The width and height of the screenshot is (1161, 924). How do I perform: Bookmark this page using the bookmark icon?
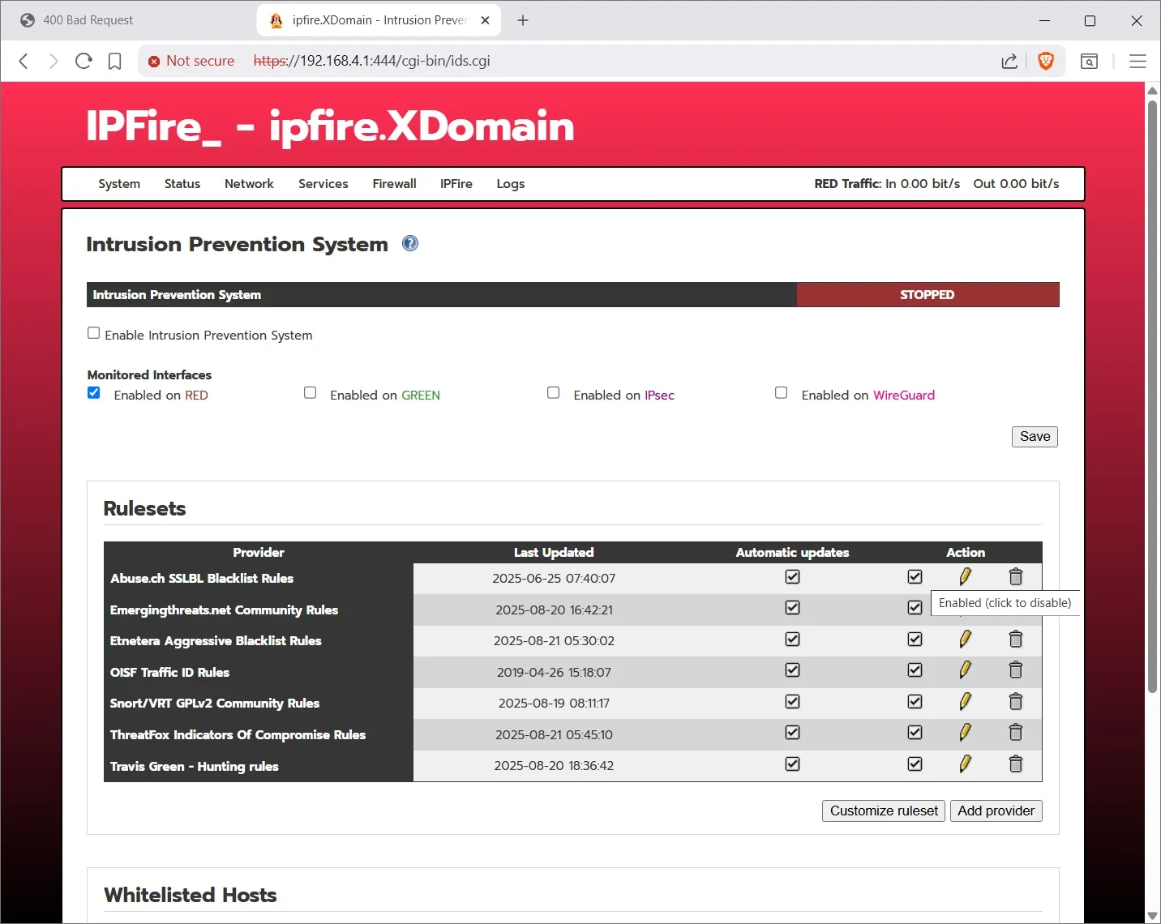click(x=115, y=61)
